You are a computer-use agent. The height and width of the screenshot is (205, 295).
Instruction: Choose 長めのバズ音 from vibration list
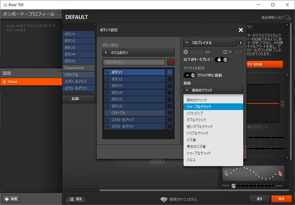pyautogui.click(x=214, y=146)
